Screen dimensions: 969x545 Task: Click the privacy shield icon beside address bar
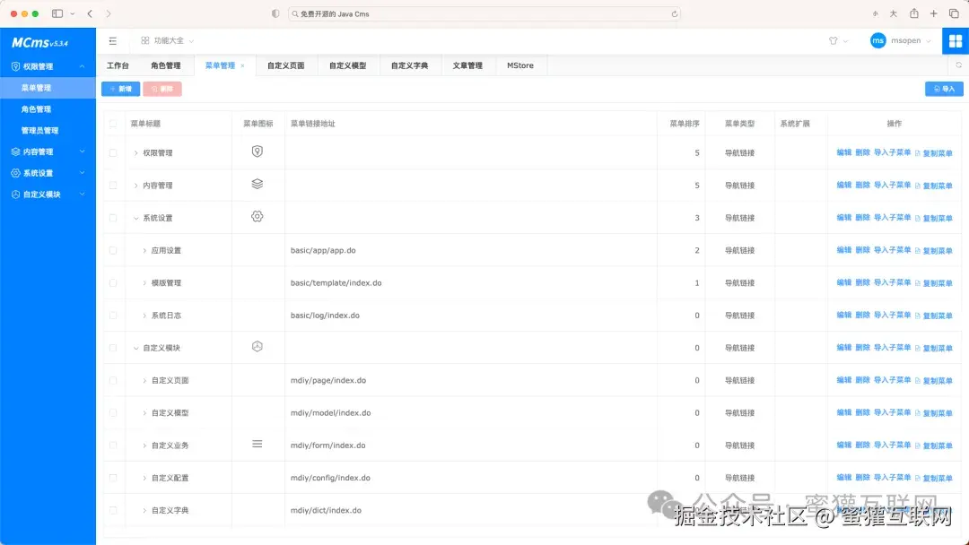click(275, 13)
